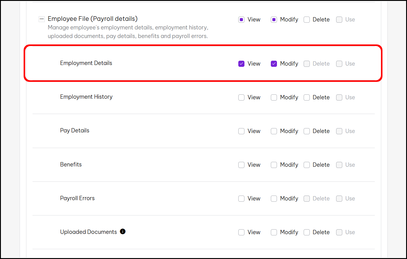Screen dimensions: 407x259
Task: Collapse the Employee File (Payroll details) section
Action: [42, 19]
